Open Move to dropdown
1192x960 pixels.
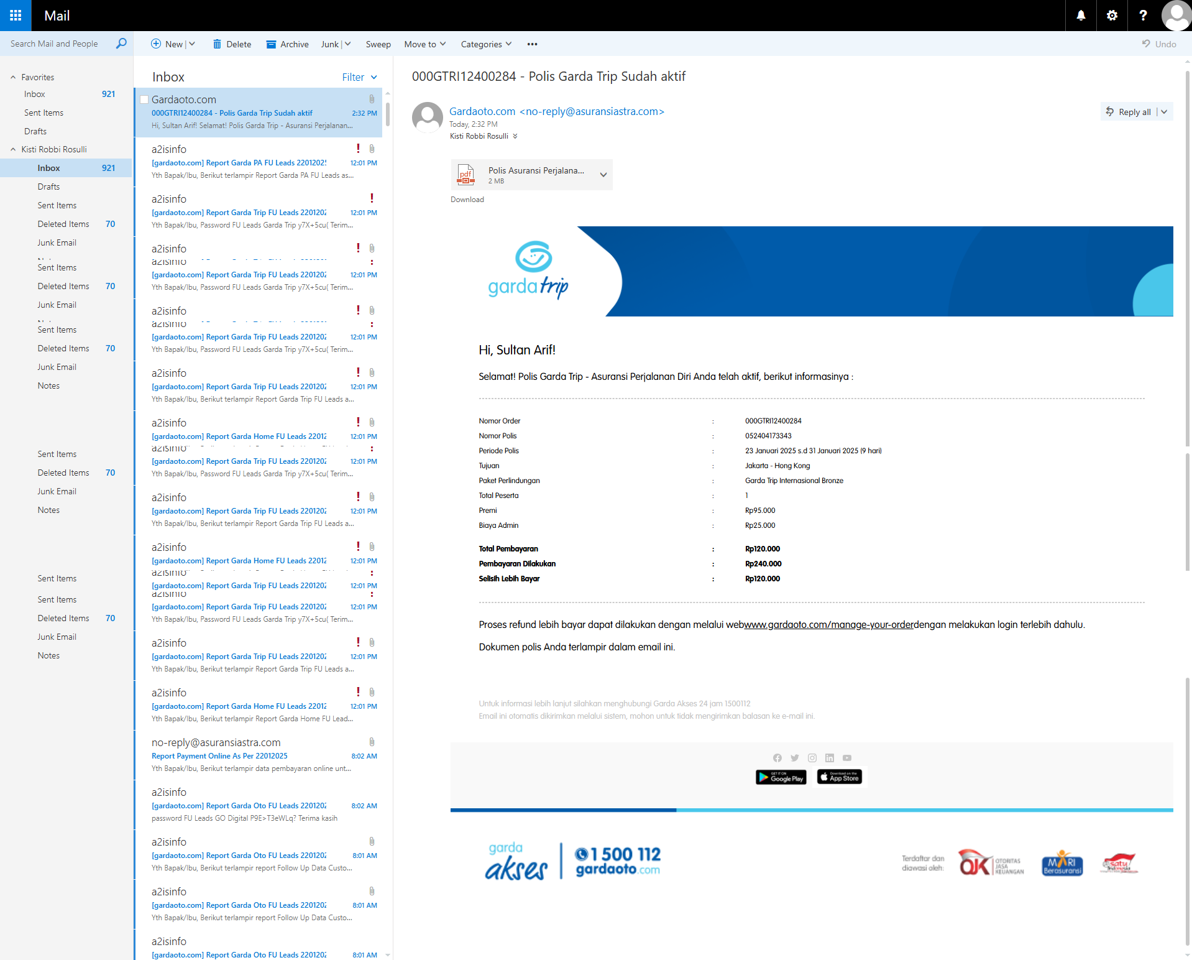point(424,44)
